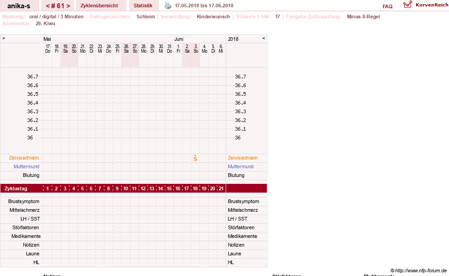This screenshot has height=276, width=449.
Task: Click the 3. So date header
Action: [x=196, y=49]
